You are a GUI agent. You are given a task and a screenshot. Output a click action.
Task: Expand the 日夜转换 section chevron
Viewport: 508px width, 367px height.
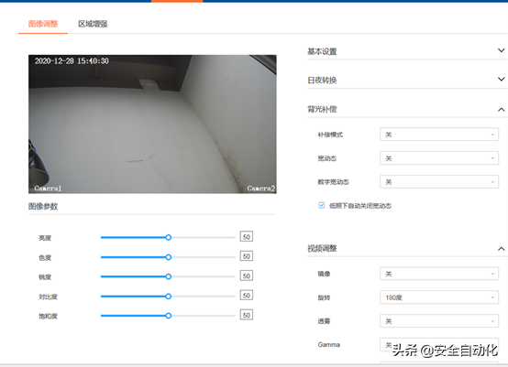[501, 80]
